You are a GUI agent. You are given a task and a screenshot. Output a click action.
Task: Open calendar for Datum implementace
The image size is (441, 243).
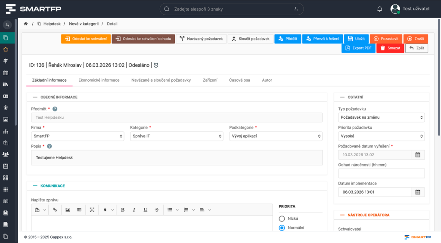click(x=417, y=192)
